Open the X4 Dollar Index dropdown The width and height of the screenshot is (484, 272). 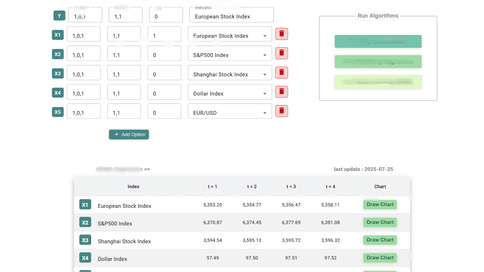pyautogui.click(x=230, y=92)
